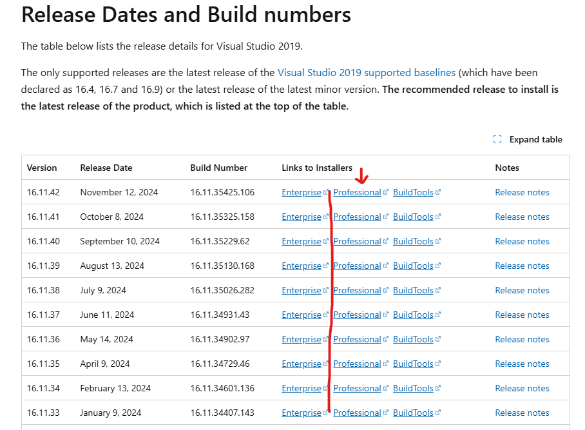Open Enterprise installer for version 16.11.41
This screenshot has height=430, width=585.
point(302,217)
